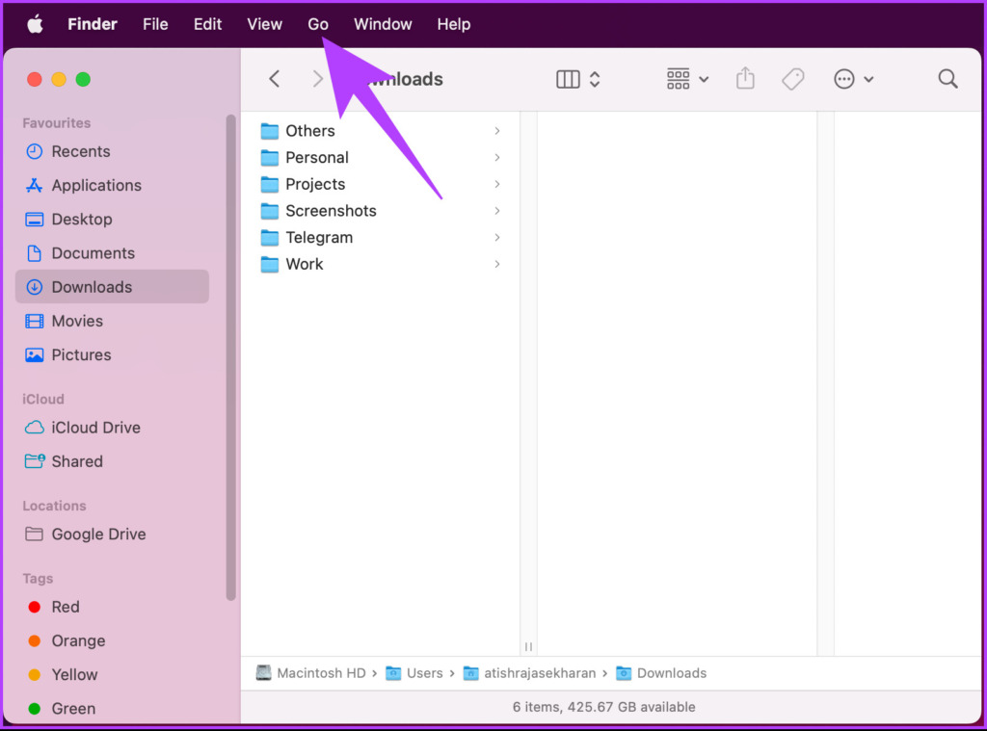The height and width of the screenshot is (731, 987).
Task: Click the Tags section header
Action: (x=38, y=579)
